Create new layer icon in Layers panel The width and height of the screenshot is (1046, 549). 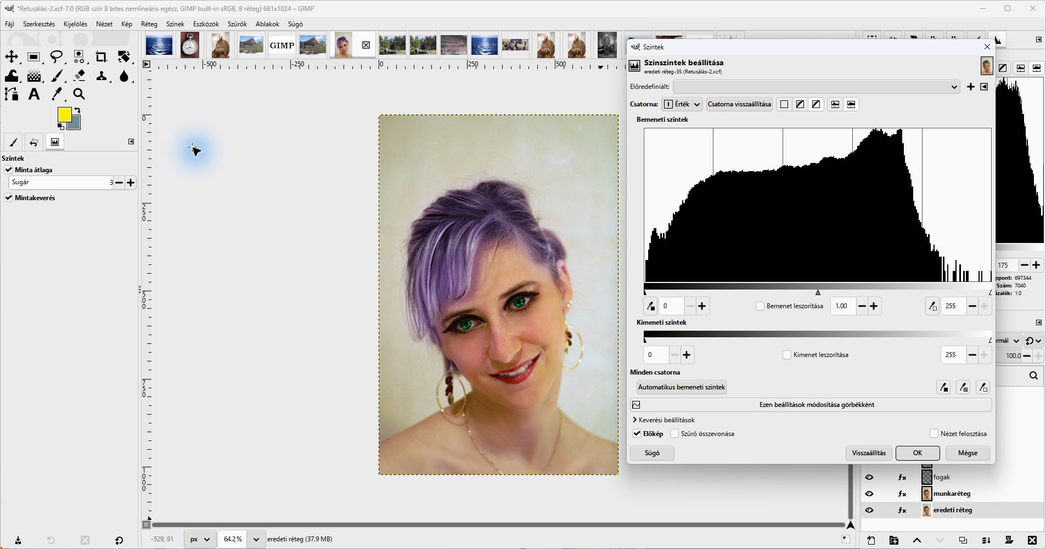[x=871, y=540]
